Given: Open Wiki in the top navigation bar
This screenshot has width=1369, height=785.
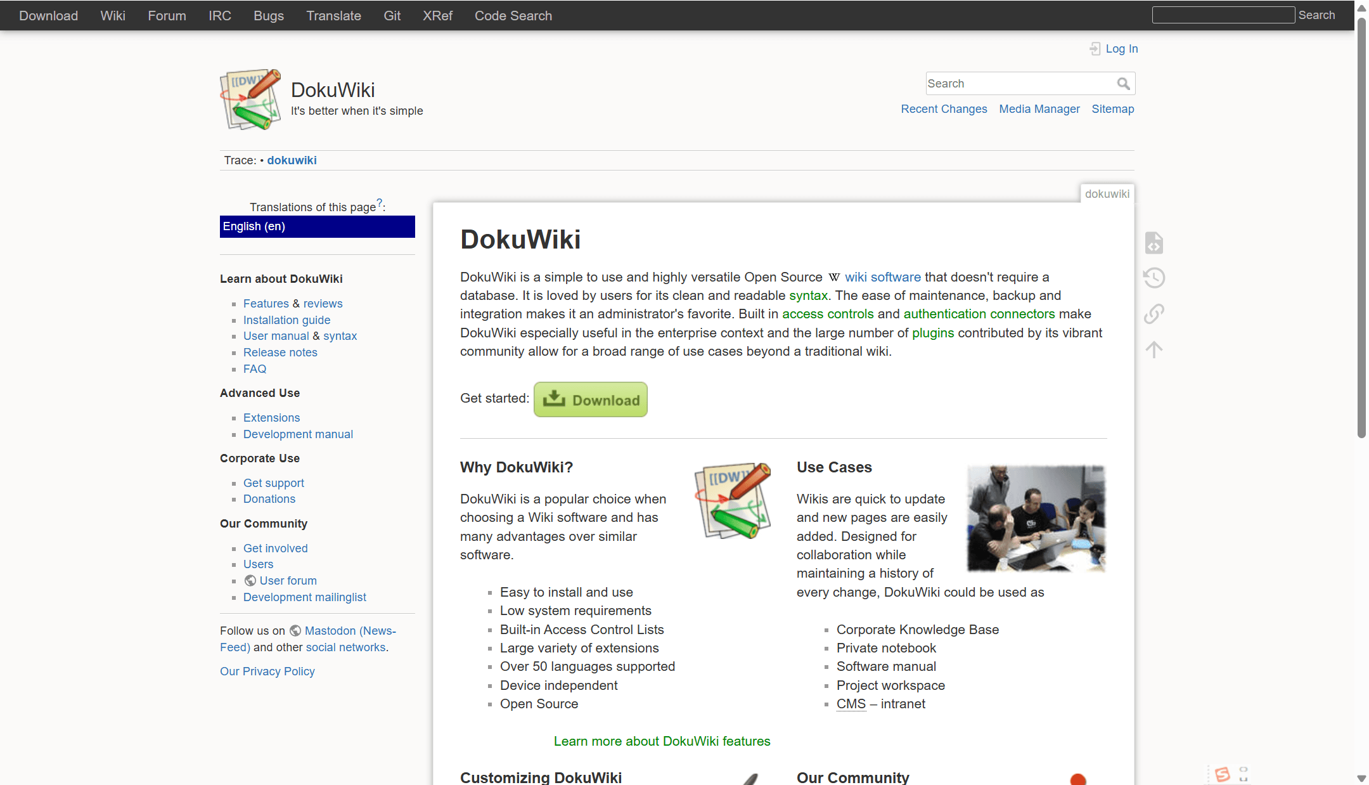Looking at the screenshot, I should tap(113, 16).
